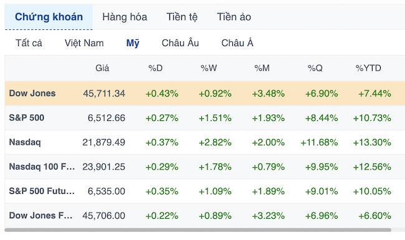Screen dimensions: 405x240
Task: Click the %YTD column header
Action: [x=368, y=68]
